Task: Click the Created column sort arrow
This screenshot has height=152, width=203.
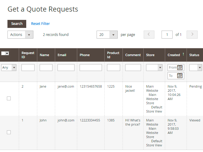Action: pyautogui.click(x=183, y=55)
